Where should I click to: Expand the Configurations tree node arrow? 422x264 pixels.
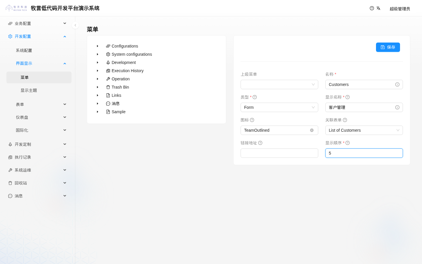pos(98,46)
